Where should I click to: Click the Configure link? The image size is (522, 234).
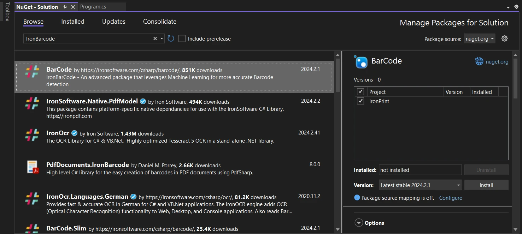point(450,198)
